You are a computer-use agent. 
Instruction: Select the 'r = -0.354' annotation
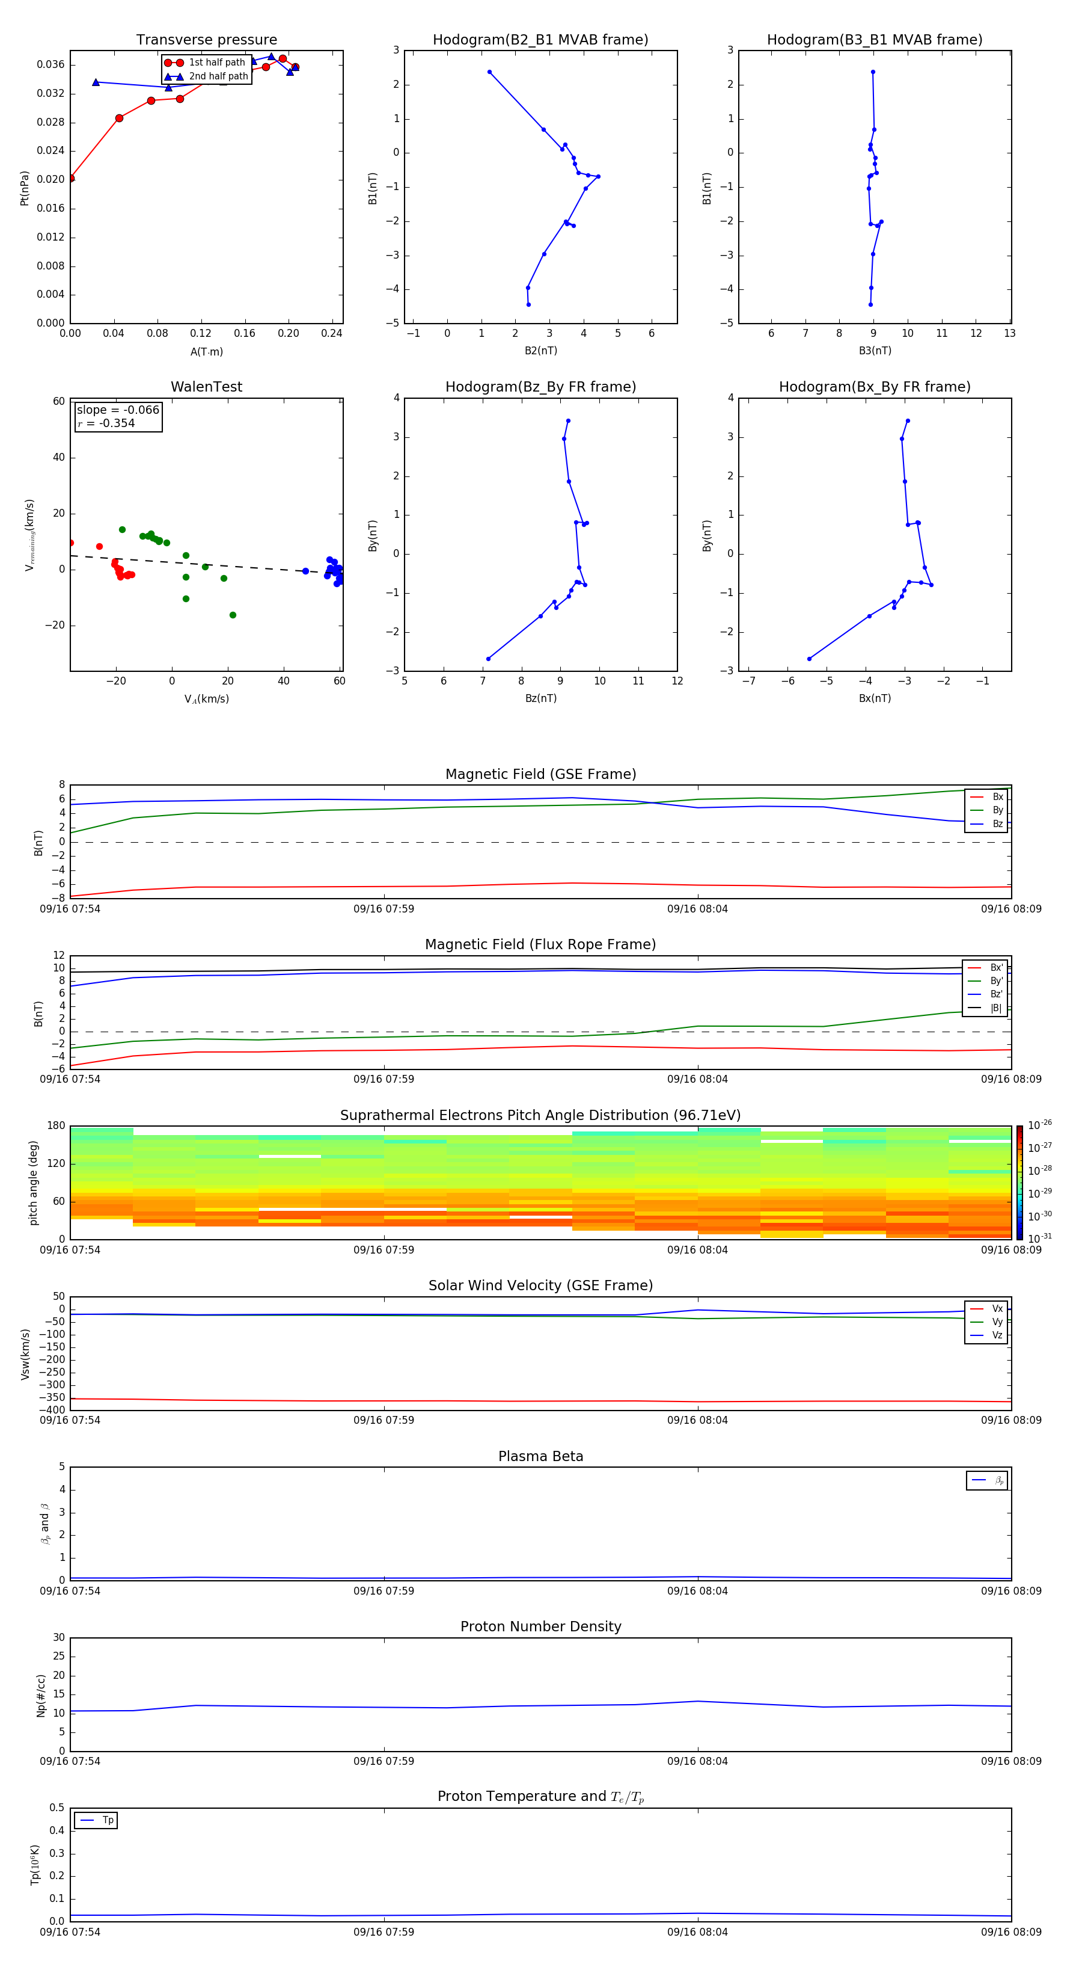[106, 423]
